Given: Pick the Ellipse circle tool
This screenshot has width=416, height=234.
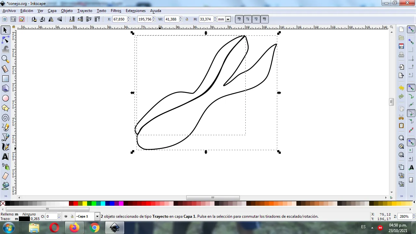Looking at the screenshot, I should click(x=5, y=98).
